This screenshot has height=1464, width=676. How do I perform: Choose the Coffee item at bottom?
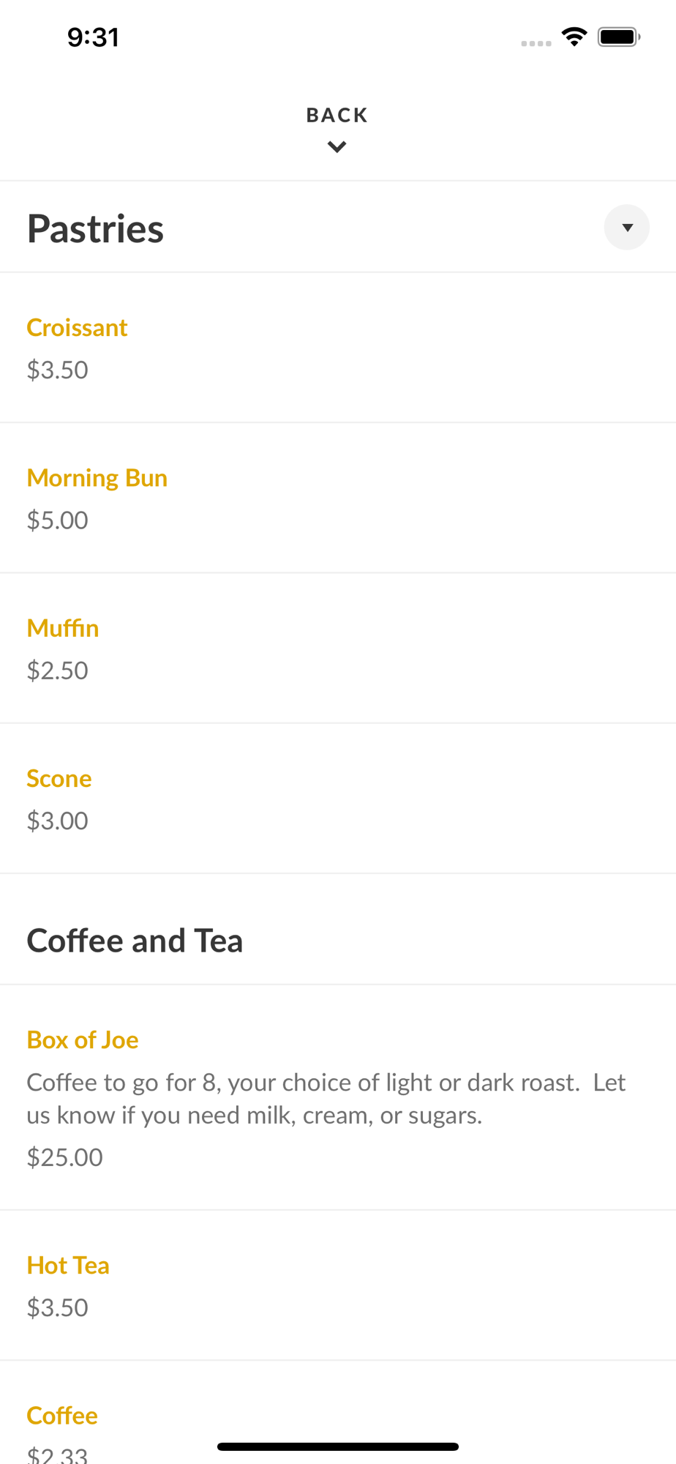point(62,1415)
